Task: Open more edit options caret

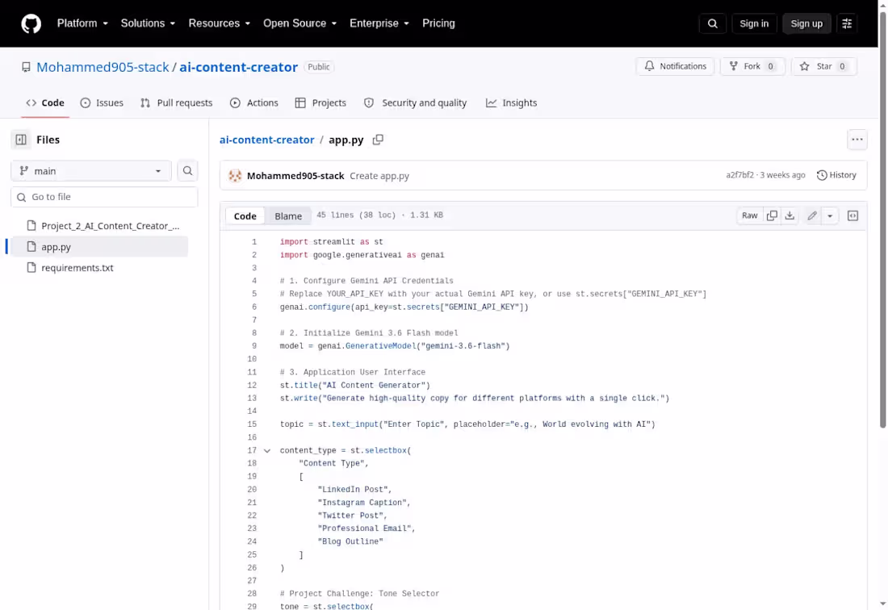Action: pyautogui.click(x=830, y=215)
